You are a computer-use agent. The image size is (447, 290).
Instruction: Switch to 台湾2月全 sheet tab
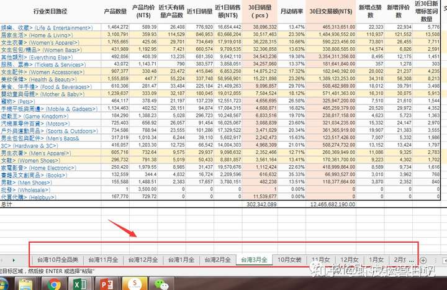218,260
